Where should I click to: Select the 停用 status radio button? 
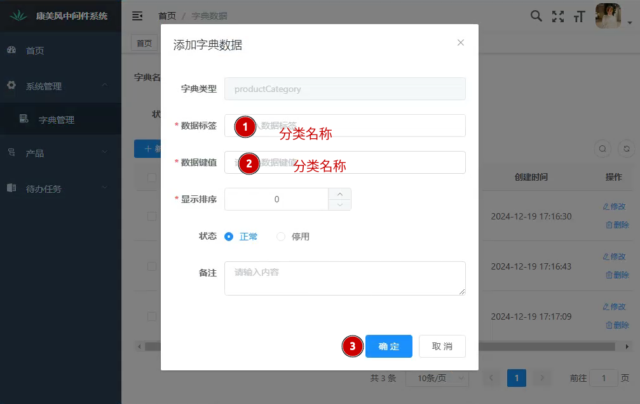281,237
